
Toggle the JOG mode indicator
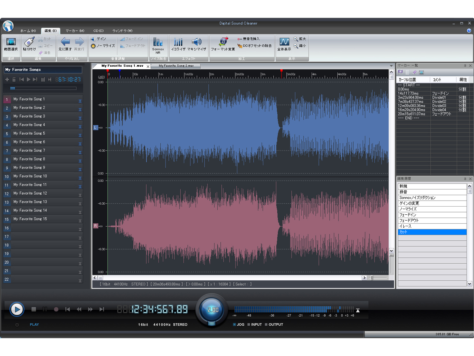(x=239, y=324)
